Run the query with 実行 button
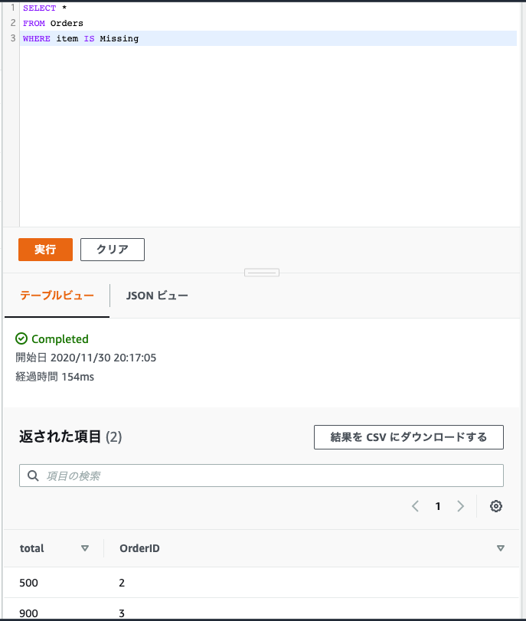The image size is (526, 621). coord(45,250)
